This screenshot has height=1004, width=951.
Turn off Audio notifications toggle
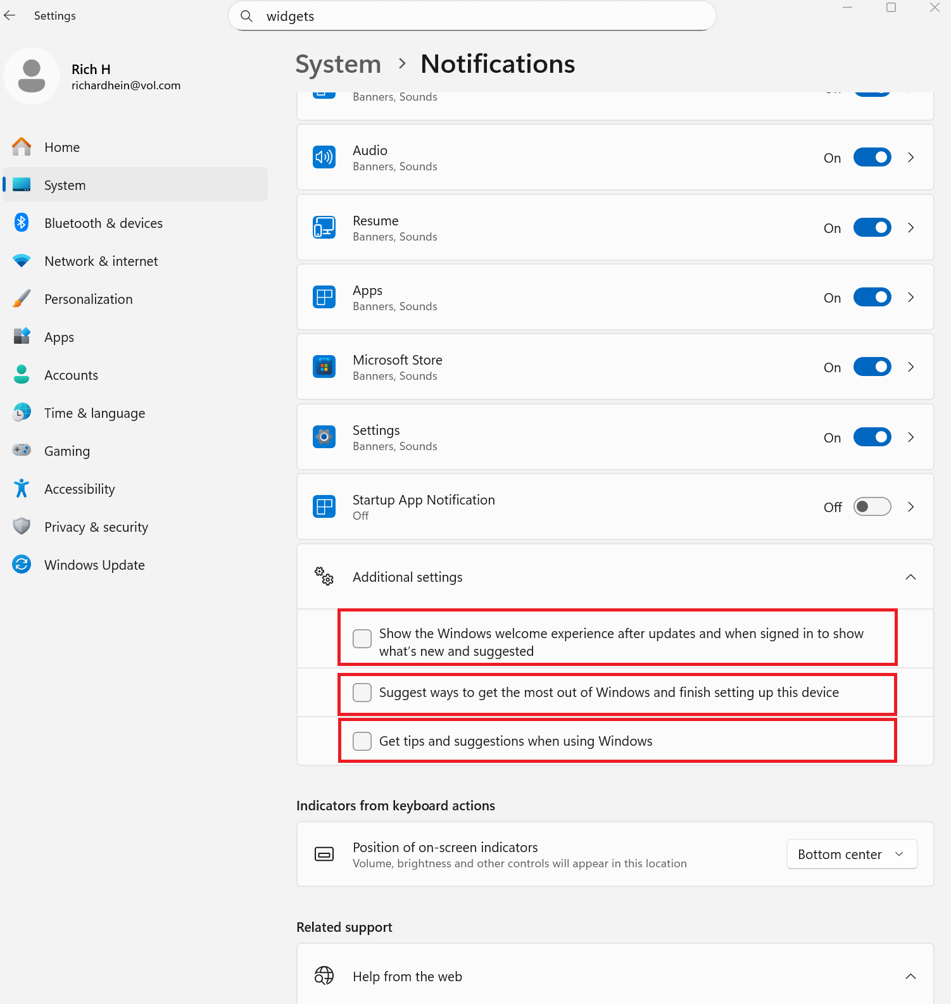pyautogui.click(x=872, y=157)
